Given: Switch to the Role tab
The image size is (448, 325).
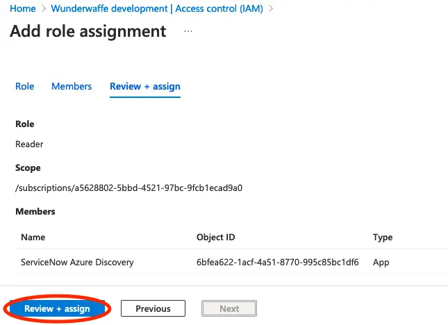Looking at the screenshot, I should point(25,87).
